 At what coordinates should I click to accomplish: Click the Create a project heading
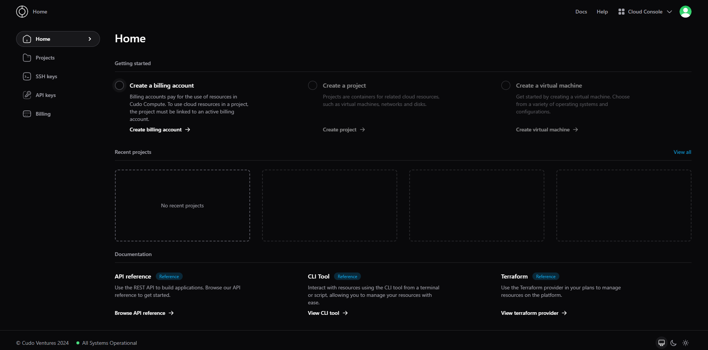pos(344,86)
